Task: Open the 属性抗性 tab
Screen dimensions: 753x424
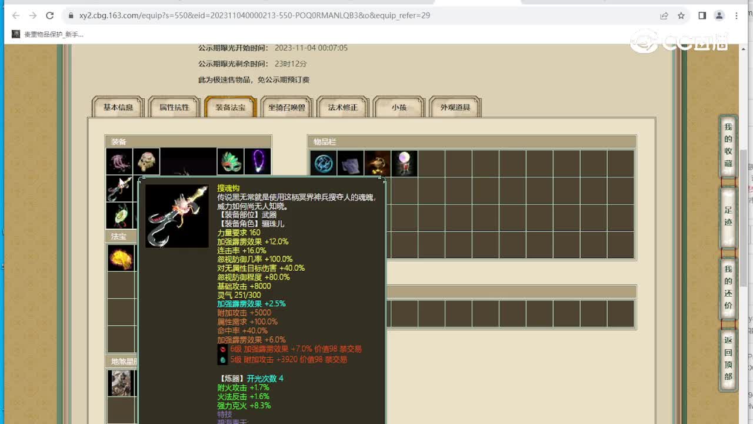Action: [x=174, y=107]
